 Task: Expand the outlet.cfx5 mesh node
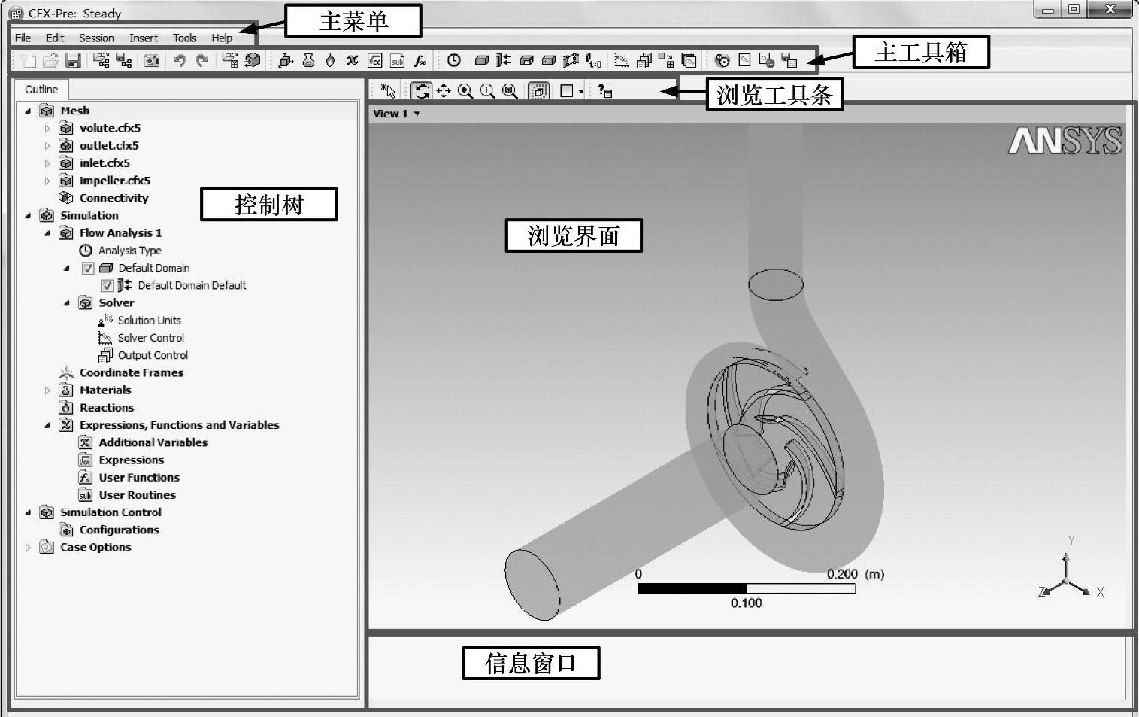(47, 145)
